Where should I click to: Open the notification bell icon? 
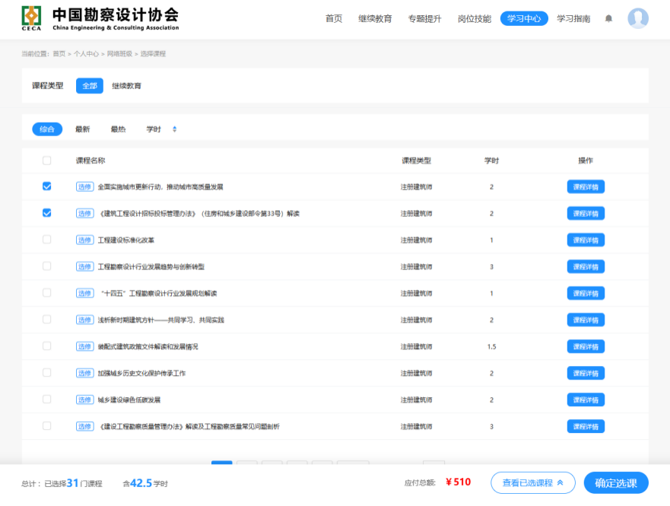tap(608, 18)
